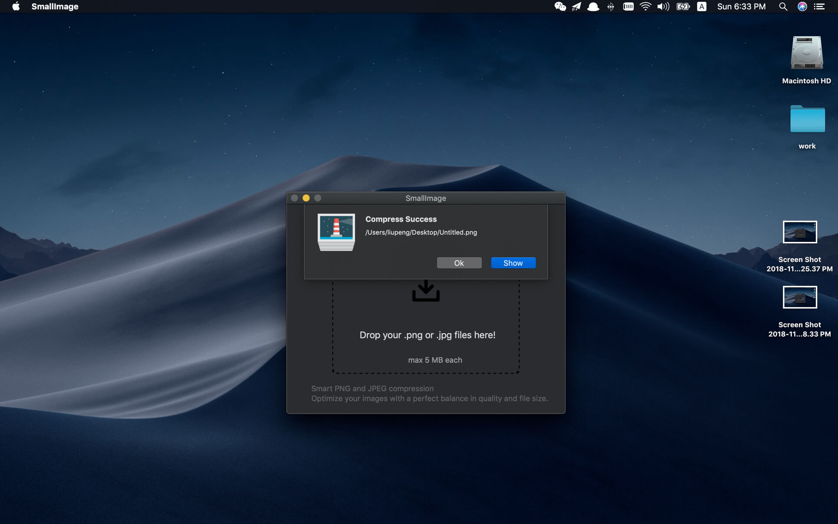Click the SmallImage lighthouse app icon
The height and width of the screenshot is (524, 838).
(336, 232)
